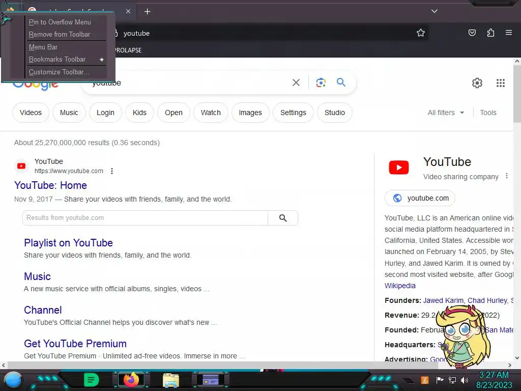Select the Open filter chip
Image resolution: width=521 pixels, height=391 pixels.
point(173,113)
